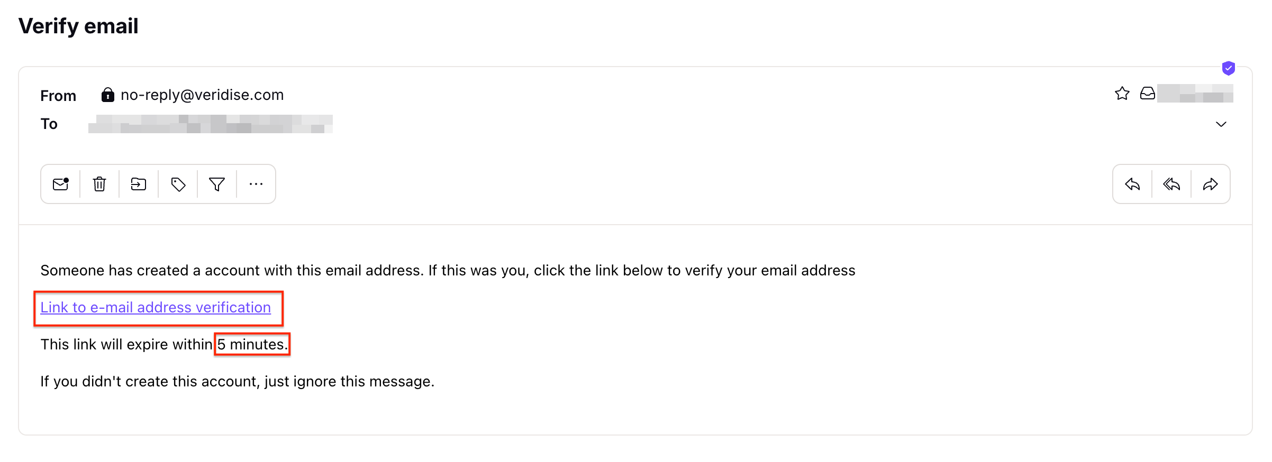1272x462 pixels.
Task: Click the filter funnel icon
Action: (x=217, y=184)
